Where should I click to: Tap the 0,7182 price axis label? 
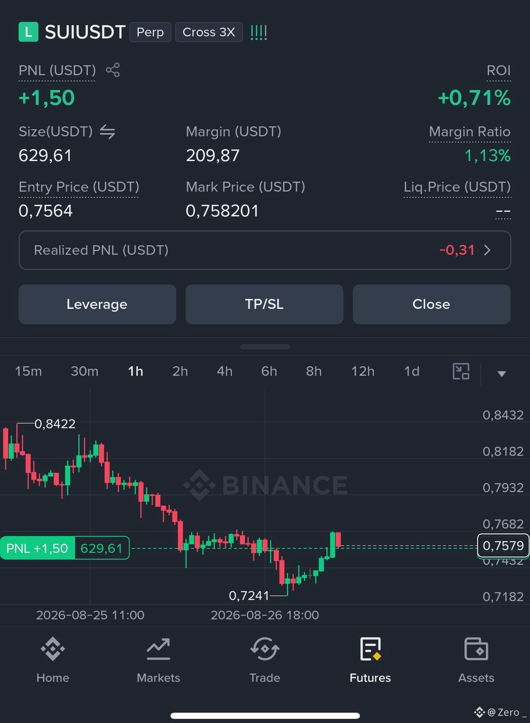coord(503,597)
